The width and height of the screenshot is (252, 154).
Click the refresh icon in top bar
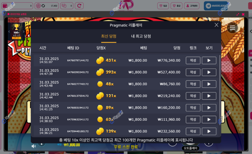pyautogui.click(x=79, y=6)
